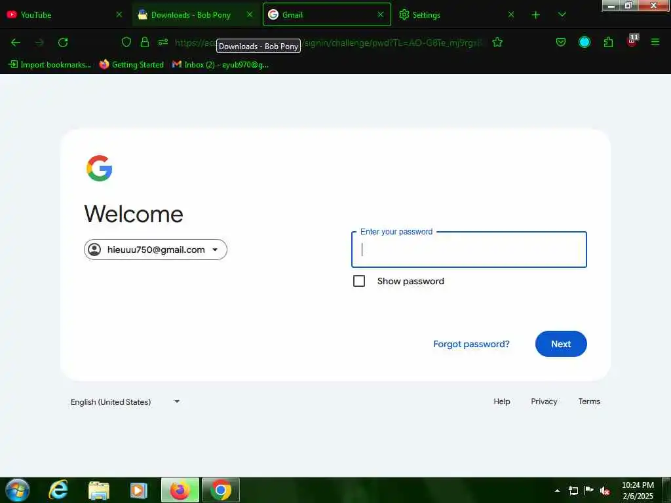Close the Settings tab

[x=511, y=14]
